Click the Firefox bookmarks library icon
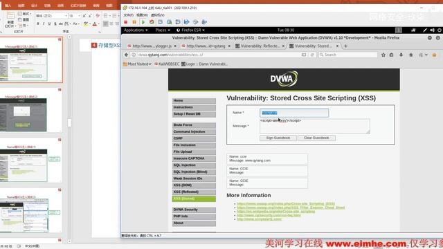443x249 pixels. [392, 55]
